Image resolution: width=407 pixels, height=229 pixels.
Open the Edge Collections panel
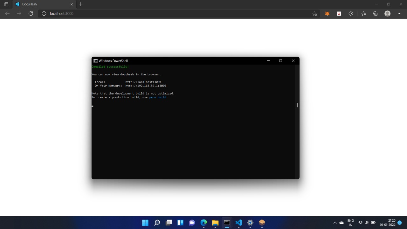[375, 13]
